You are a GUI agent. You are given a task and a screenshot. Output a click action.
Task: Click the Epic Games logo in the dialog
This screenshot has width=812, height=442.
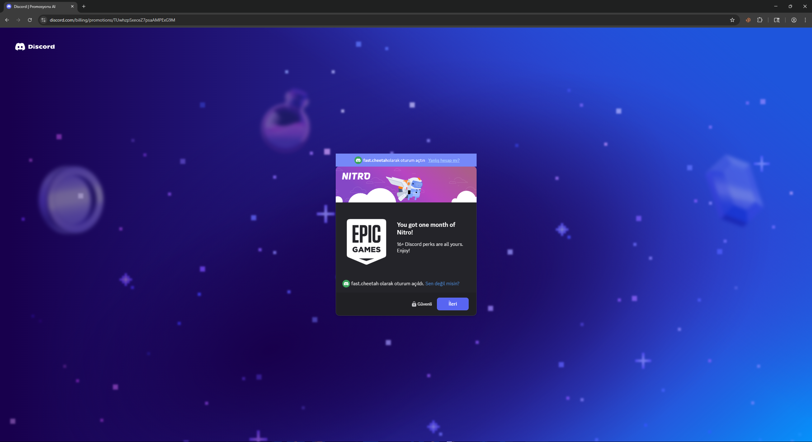point(366,242)
